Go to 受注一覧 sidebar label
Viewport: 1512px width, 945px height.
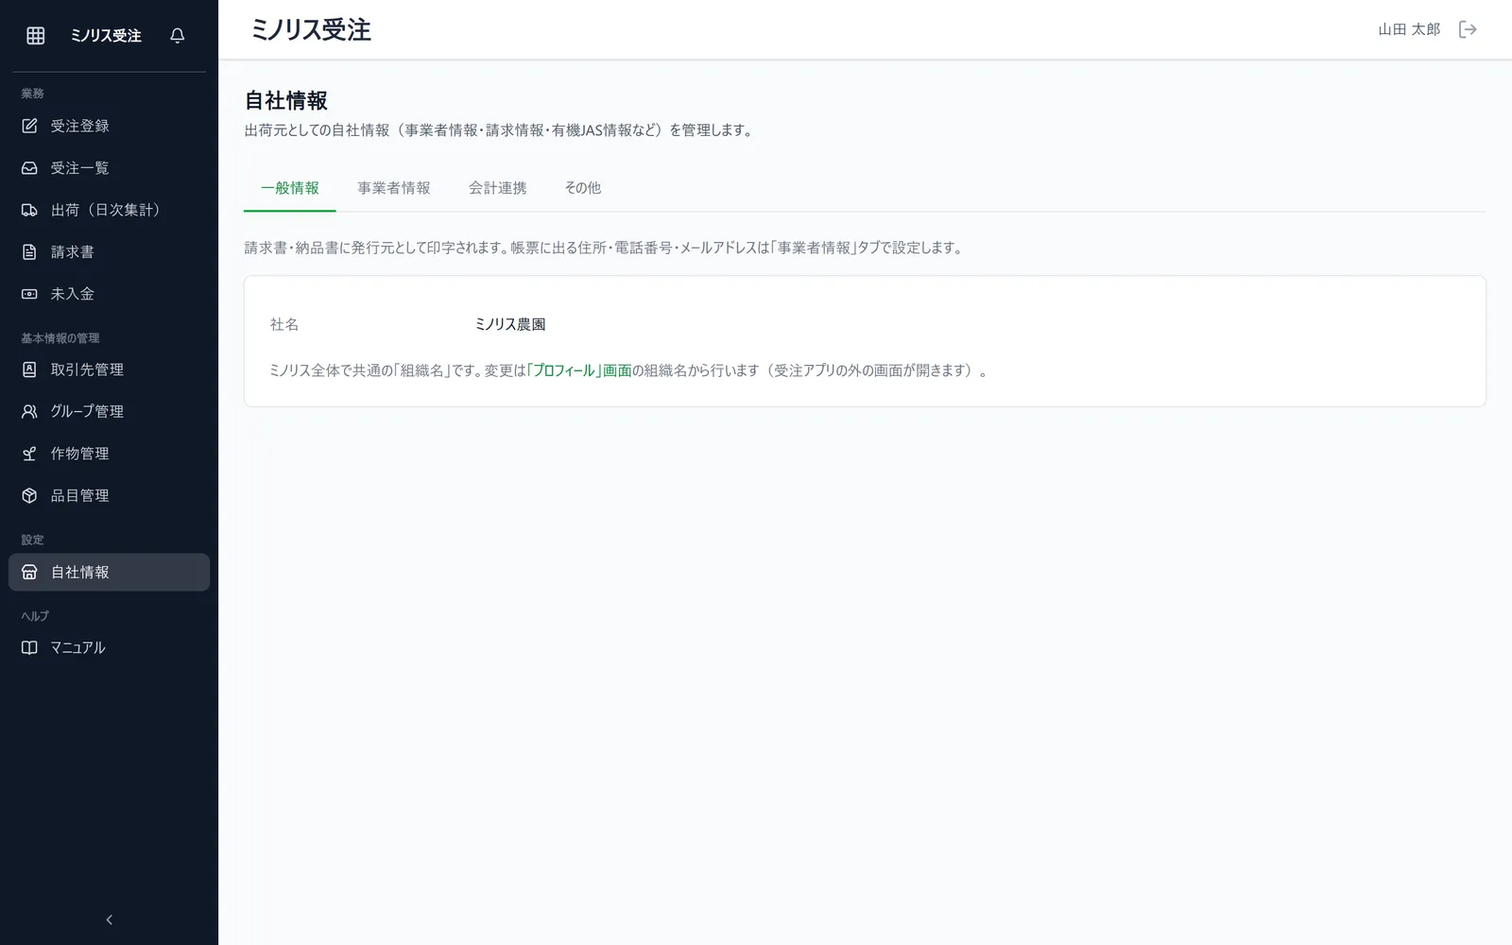click(x=80, y=168)
